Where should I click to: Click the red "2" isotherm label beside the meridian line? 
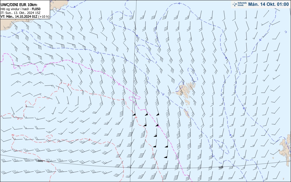point(136,117)
